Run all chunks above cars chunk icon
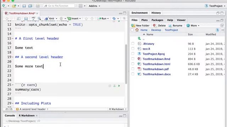 pos(114,86)
